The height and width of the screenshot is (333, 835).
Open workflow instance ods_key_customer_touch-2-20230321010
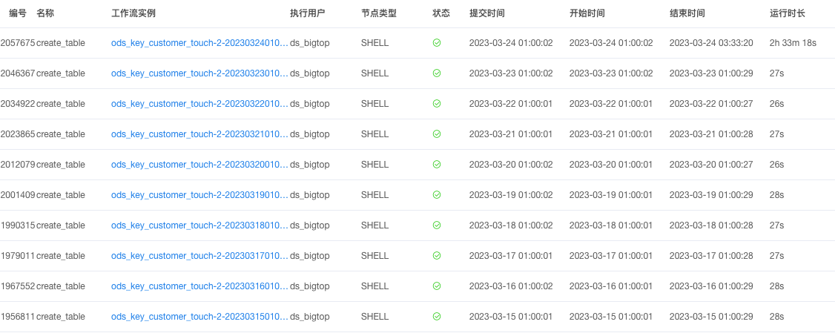click(x=199, y=134)
